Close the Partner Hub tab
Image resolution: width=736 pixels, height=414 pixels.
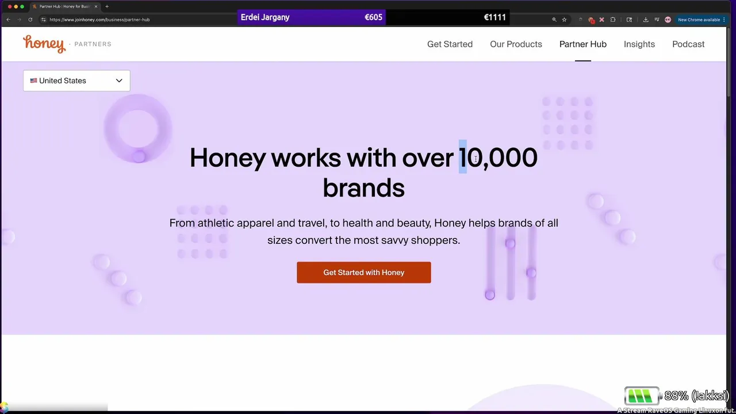[x=96, y=6]
